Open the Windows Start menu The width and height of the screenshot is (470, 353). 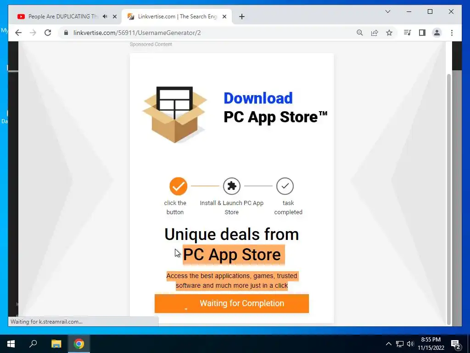pos(11,344)
